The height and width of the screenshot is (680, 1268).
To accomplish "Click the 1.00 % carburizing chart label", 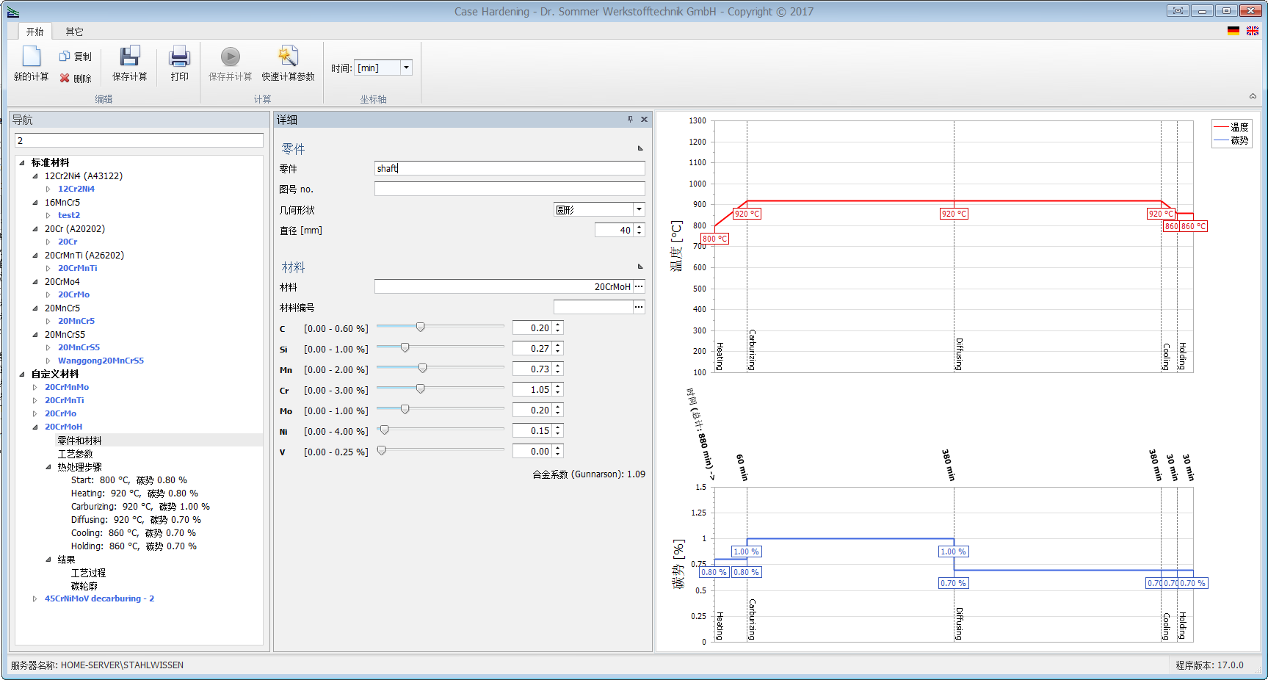I will (746, 551).
